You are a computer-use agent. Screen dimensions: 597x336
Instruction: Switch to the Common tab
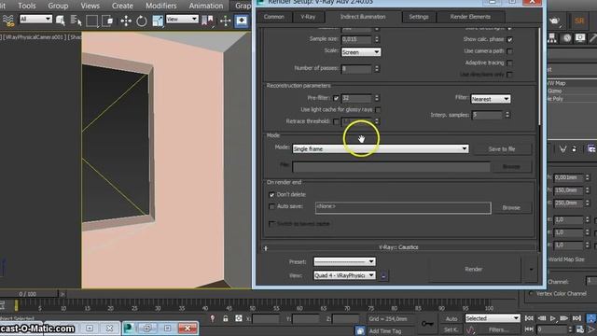click(274, 17)
